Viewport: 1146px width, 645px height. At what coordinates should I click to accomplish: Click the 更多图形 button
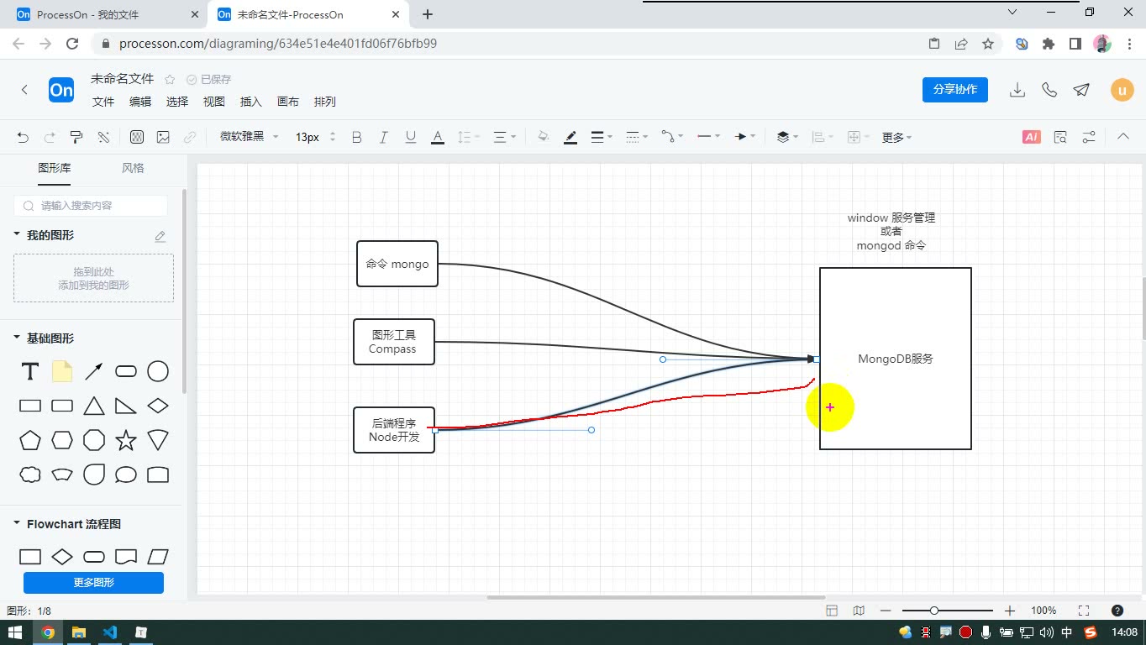point(93,582)
